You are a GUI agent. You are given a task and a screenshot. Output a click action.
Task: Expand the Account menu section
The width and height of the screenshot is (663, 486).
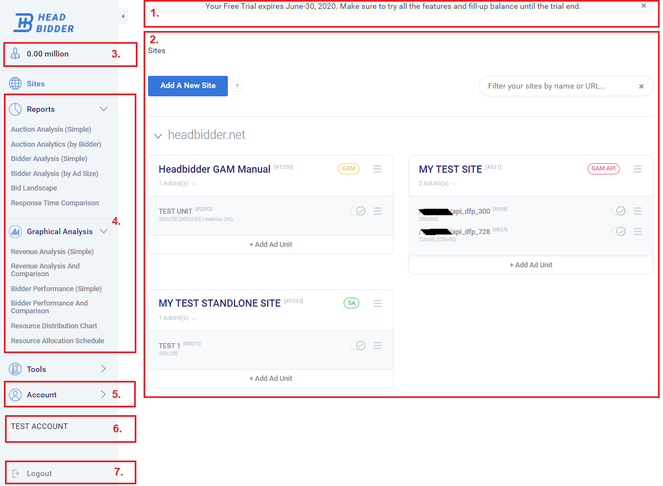point(104,395)
